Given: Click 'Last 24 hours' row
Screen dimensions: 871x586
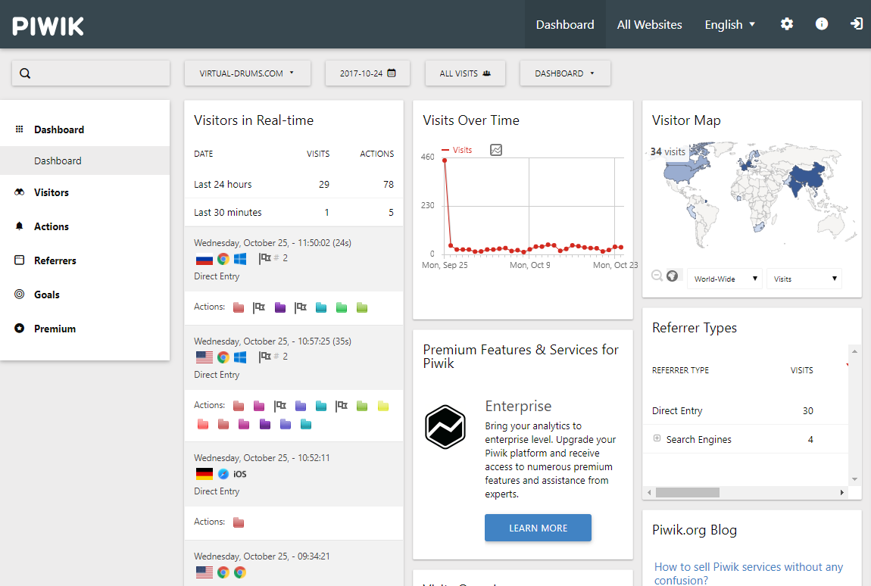Looking at the screenshot, I should tap(294, 184).
